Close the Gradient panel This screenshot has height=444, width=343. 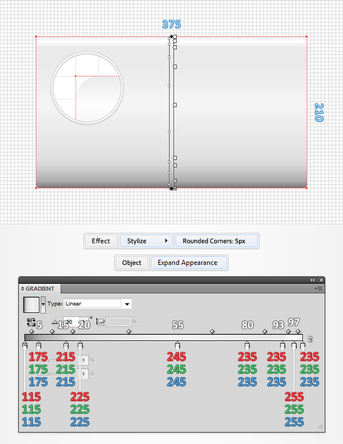pos(321,280)
